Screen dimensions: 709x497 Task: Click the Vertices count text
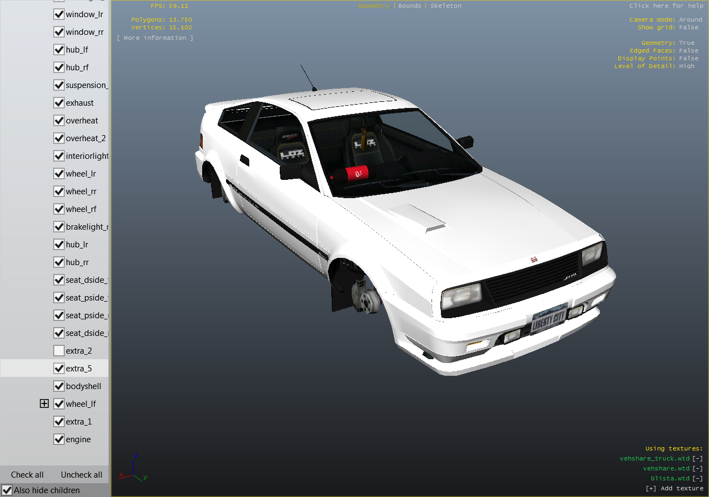click(x=162, y=27)
